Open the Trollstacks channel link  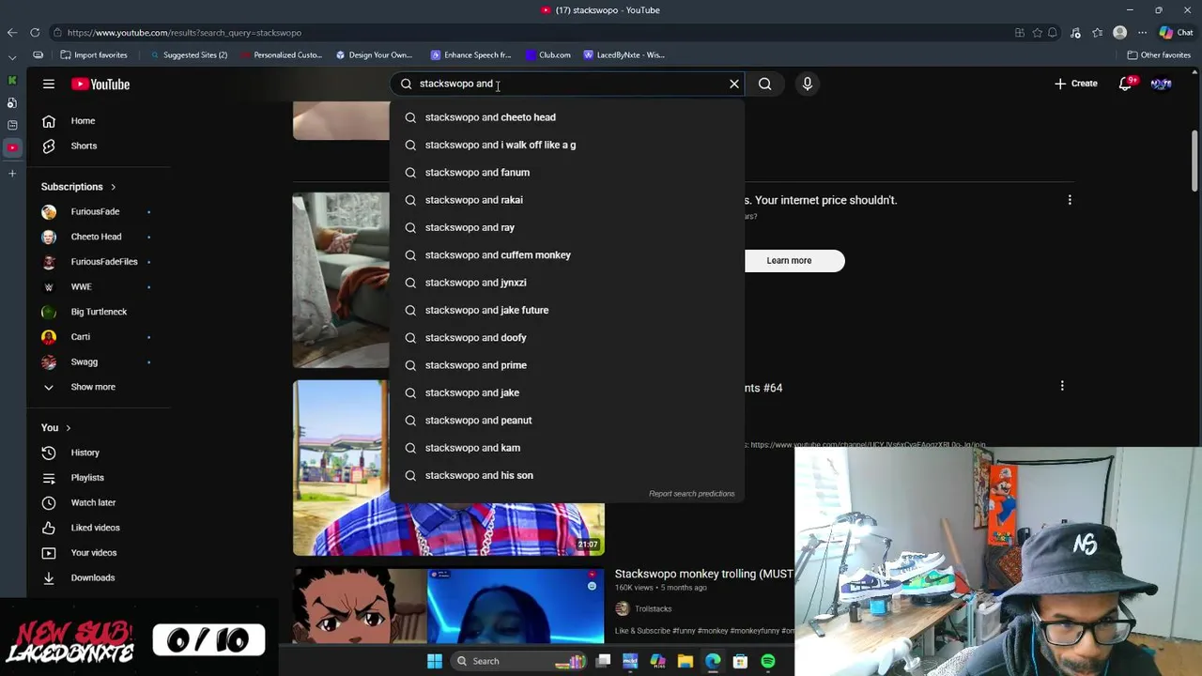[653, 609]
